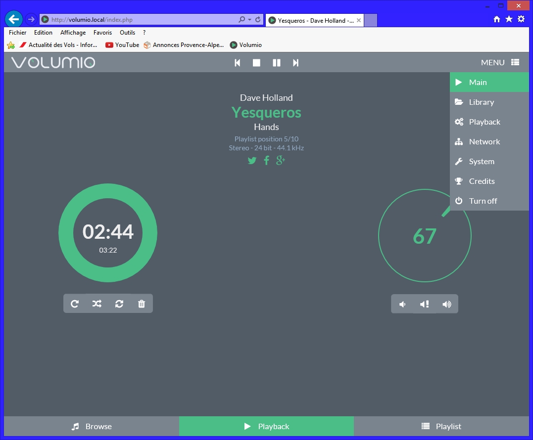This screenshot has height=440, width=533.
Task: Open the Outils menu
Action: [x=128, y=33]
